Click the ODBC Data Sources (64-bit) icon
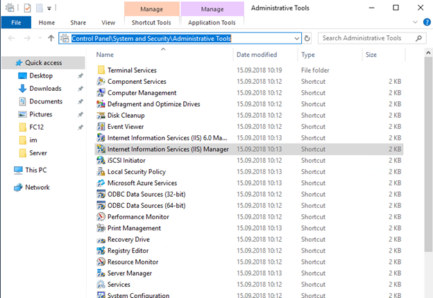The width and height of the screenshot is (433, 298). click(x=101, y=206)
